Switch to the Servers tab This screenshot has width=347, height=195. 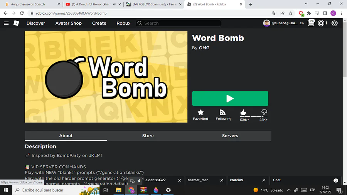click(x=230, y=136)
